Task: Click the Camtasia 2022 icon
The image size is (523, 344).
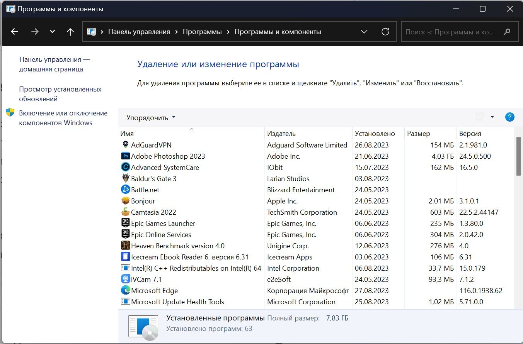Action: pyautogui.click(x=125, y=212)
